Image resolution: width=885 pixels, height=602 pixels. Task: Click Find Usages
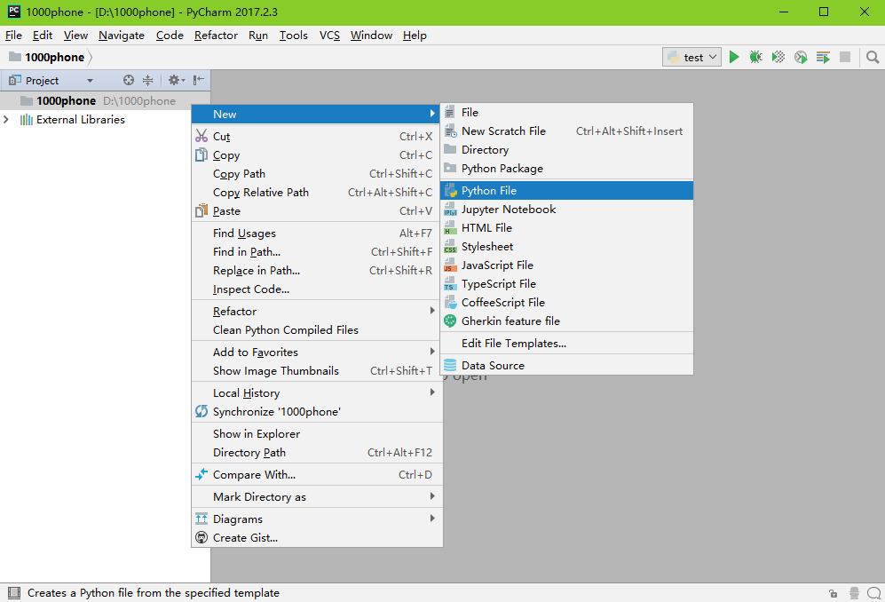(317, 234)
